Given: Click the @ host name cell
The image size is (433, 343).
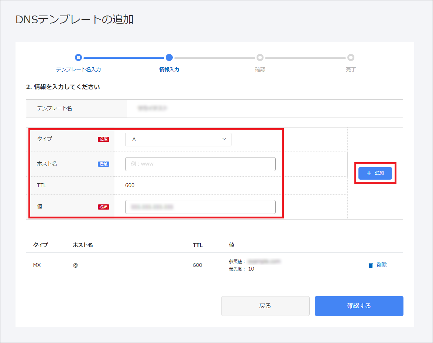Looking at the screenshot, I should (75, 265).
